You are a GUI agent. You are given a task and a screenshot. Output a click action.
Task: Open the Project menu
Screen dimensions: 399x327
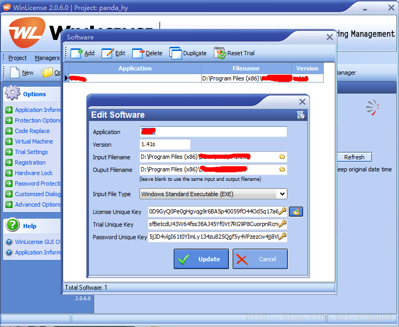(17, 58)
